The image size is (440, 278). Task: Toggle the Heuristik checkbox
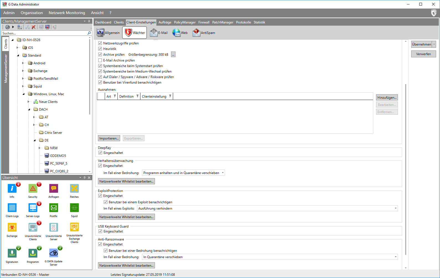pos(100,49)
